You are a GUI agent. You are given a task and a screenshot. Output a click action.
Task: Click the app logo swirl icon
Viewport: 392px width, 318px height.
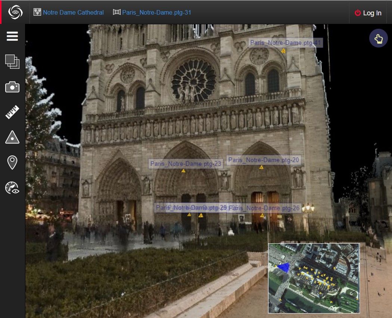tap(15, 12)
